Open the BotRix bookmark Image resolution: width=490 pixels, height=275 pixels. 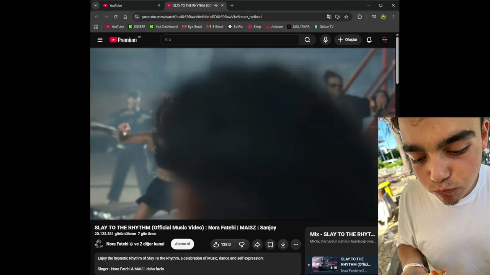click(235, 27)
